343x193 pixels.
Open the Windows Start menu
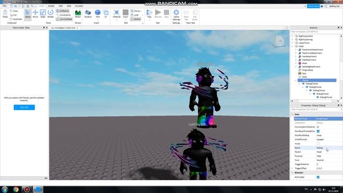point(5,189)
